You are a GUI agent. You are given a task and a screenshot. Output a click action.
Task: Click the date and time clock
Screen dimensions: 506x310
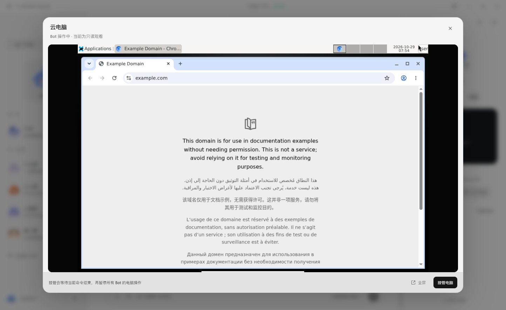[404, 49]
